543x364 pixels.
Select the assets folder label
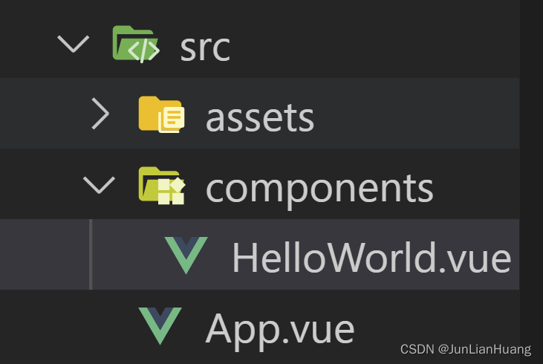pos(259,117)
